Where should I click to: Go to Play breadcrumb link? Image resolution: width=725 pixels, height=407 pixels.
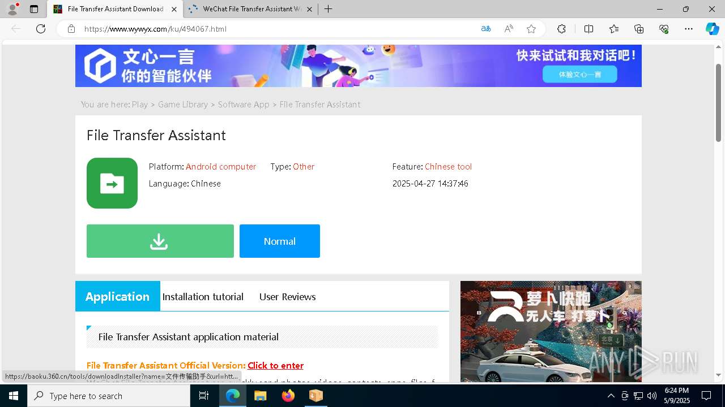click(x=140, y=105)
